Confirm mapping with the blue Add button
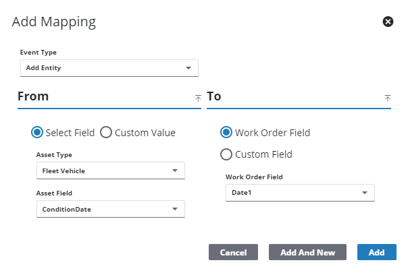This screenshot has width=408, height=275. point(376,252)
